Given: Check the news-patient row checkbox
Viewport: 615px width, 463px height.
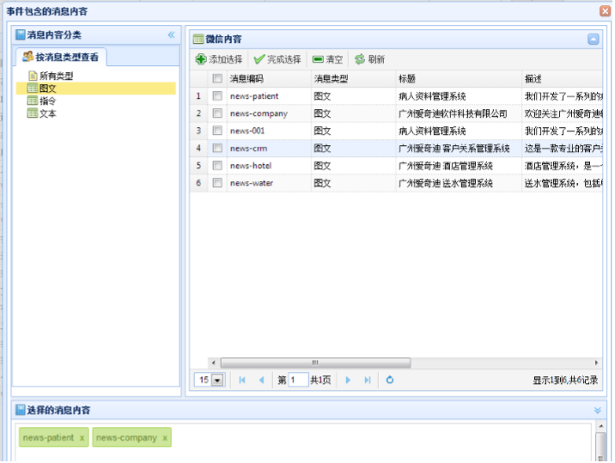Looking at the screenshot, I should click(217, 95).
